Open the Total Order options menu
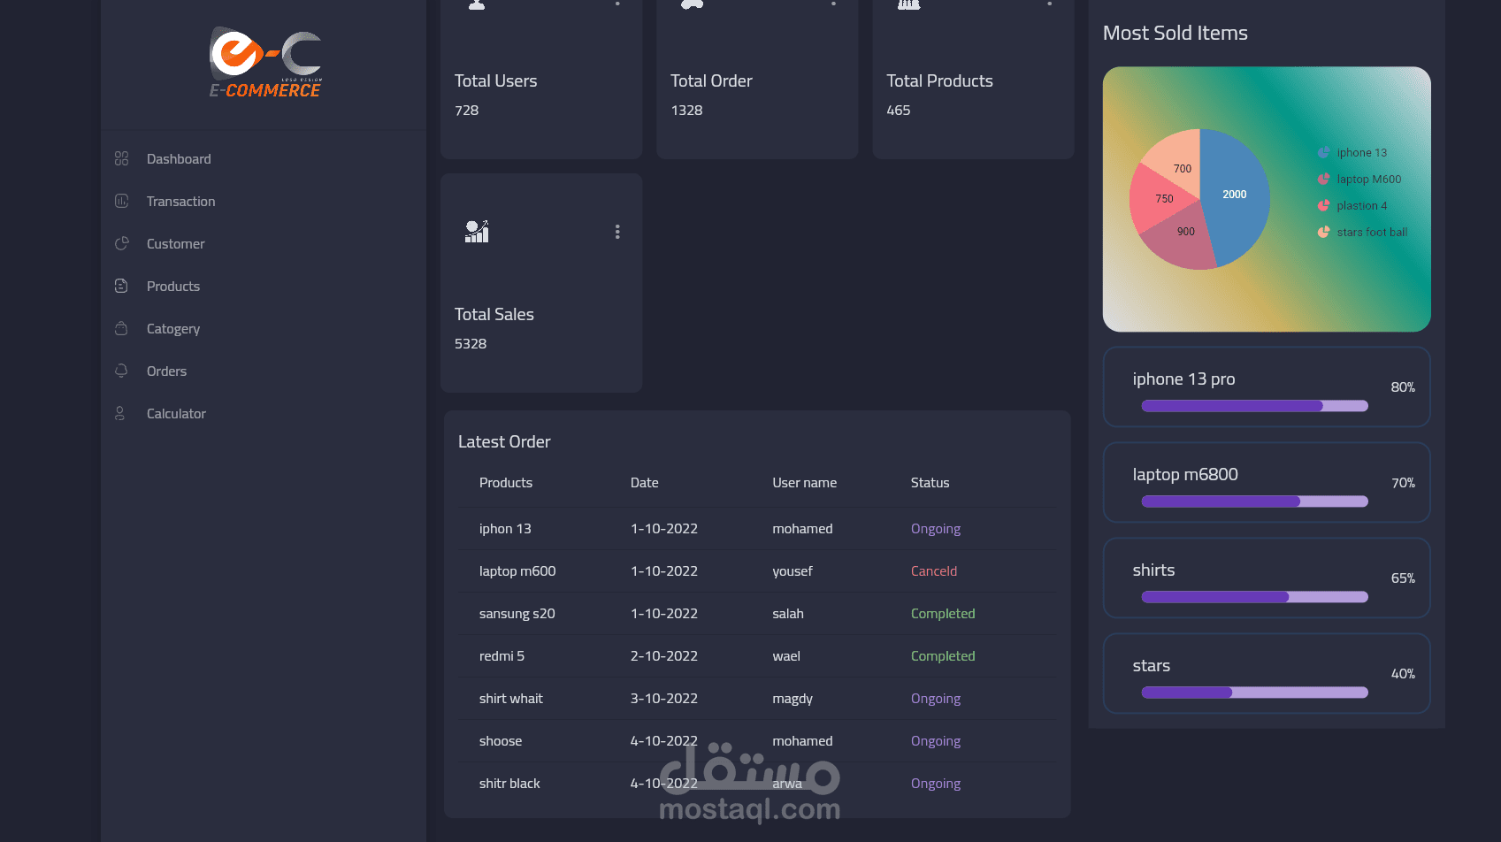1501x842 pixels. [x=833, y=4]
